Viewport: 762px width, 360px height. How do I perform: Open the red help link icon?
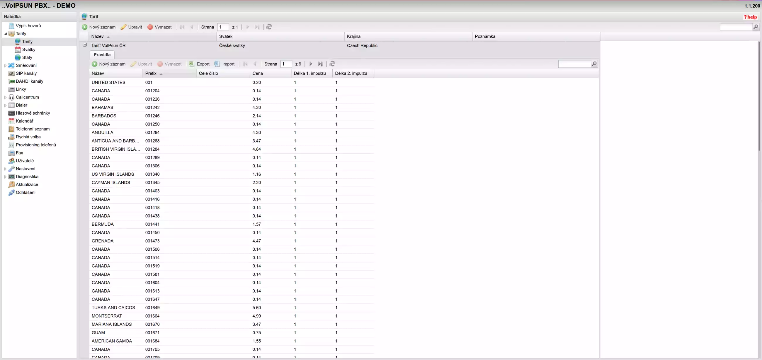pos(750,17)
